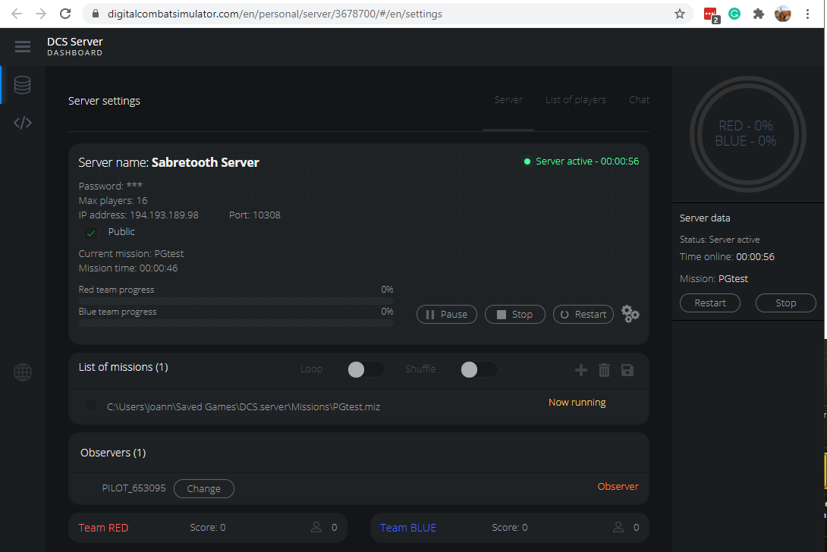The height and width of the screenshot is (552, 827).
Task: Restart the server in the main panel
Action: click(583, 314)
